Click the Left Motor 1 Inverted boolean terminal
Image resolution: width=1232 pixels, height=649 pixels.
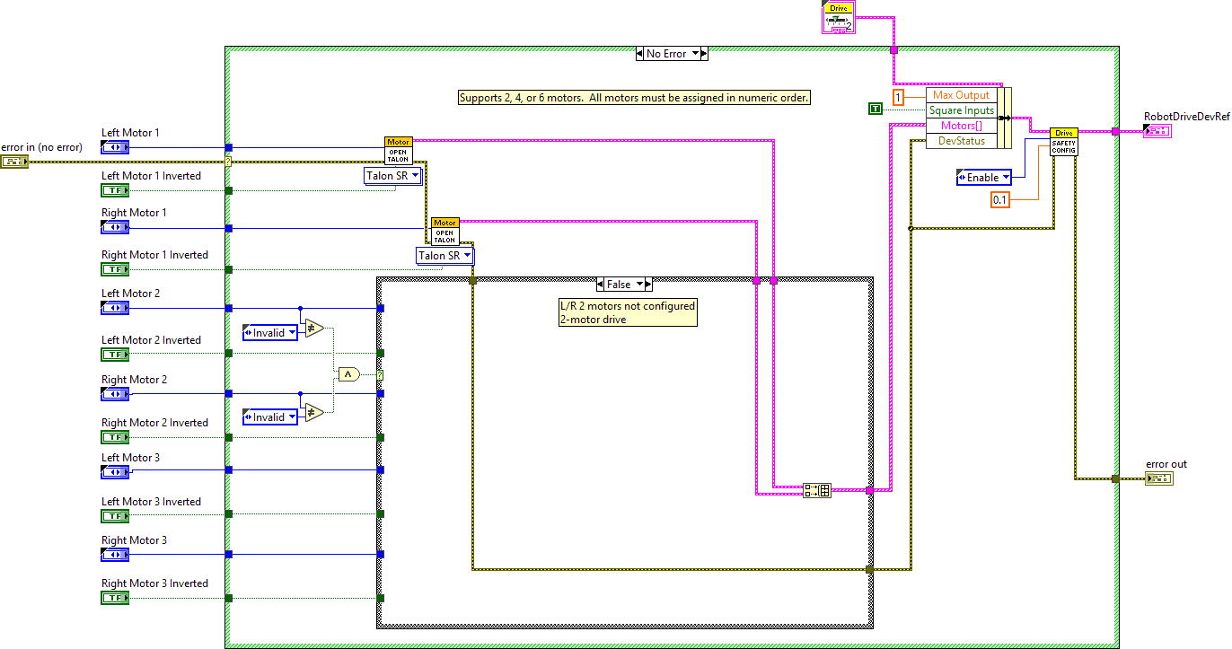tap(114, 189)
